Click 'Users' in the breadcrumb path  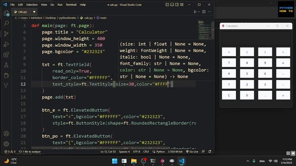pos(24,18)
